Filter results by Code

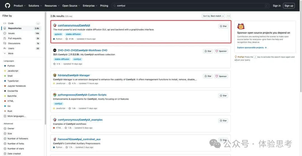tap(22, 23)
